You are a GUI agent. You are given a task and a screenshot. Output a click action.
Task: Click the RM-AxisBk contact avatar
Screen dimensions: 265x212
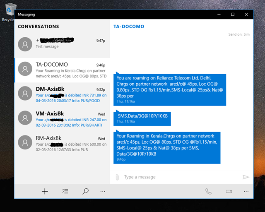[25, 142]
